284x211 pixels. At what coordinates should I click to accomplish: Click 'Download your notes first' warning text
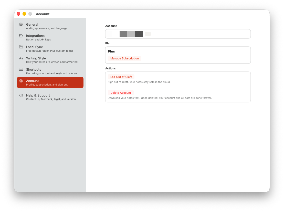pyautogui.click(x=160, y=98)
